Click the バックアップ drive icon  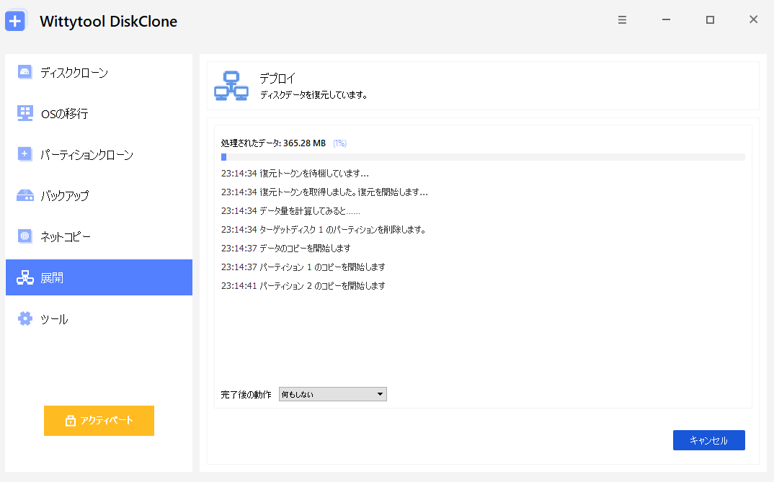pyautogui.click(x=25, y=195)
